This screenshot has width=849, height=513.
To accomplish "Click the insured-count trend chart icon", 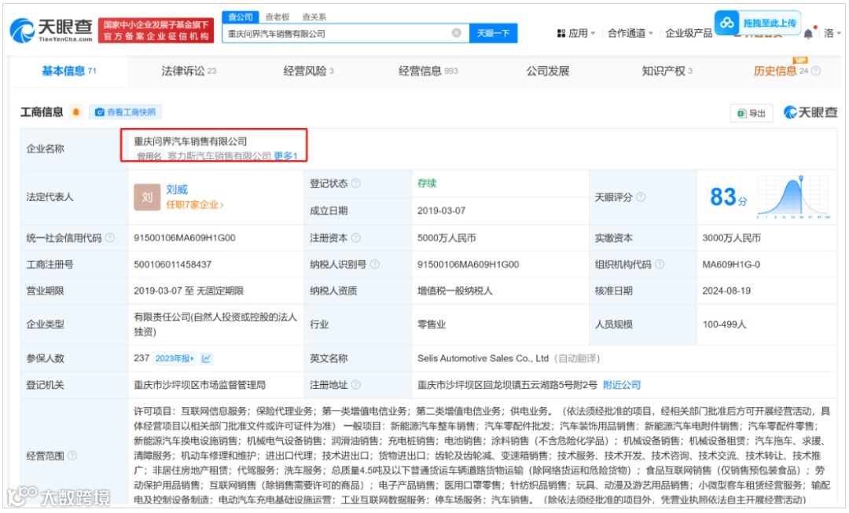I will tap(206, 358).
